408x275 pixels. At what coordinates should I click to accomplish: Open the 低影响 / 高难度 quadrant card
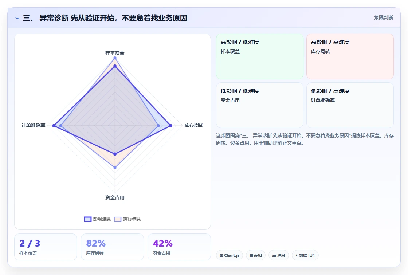click(350, 105)
